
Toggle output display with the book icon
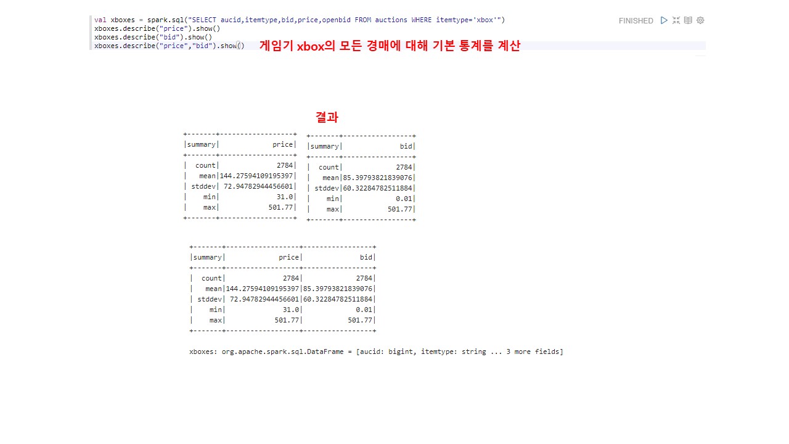pyautogui.click(x=688, y=20)
